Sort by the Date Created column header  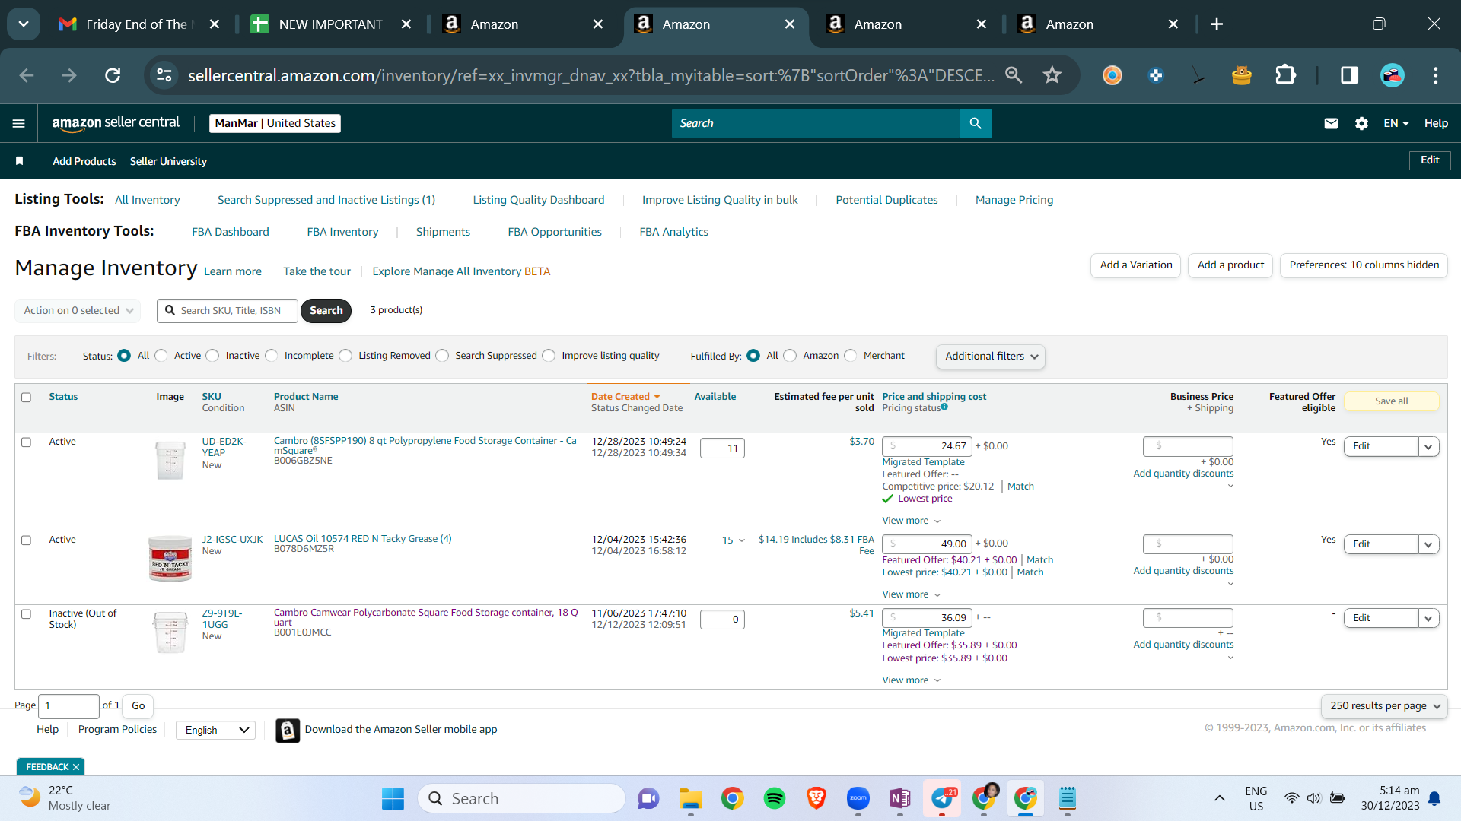click(625, 397)
